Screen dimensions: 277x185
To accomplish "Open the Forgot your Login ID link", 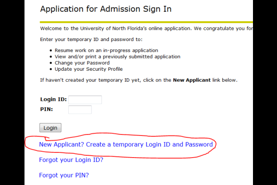I will tap(71, 160).
